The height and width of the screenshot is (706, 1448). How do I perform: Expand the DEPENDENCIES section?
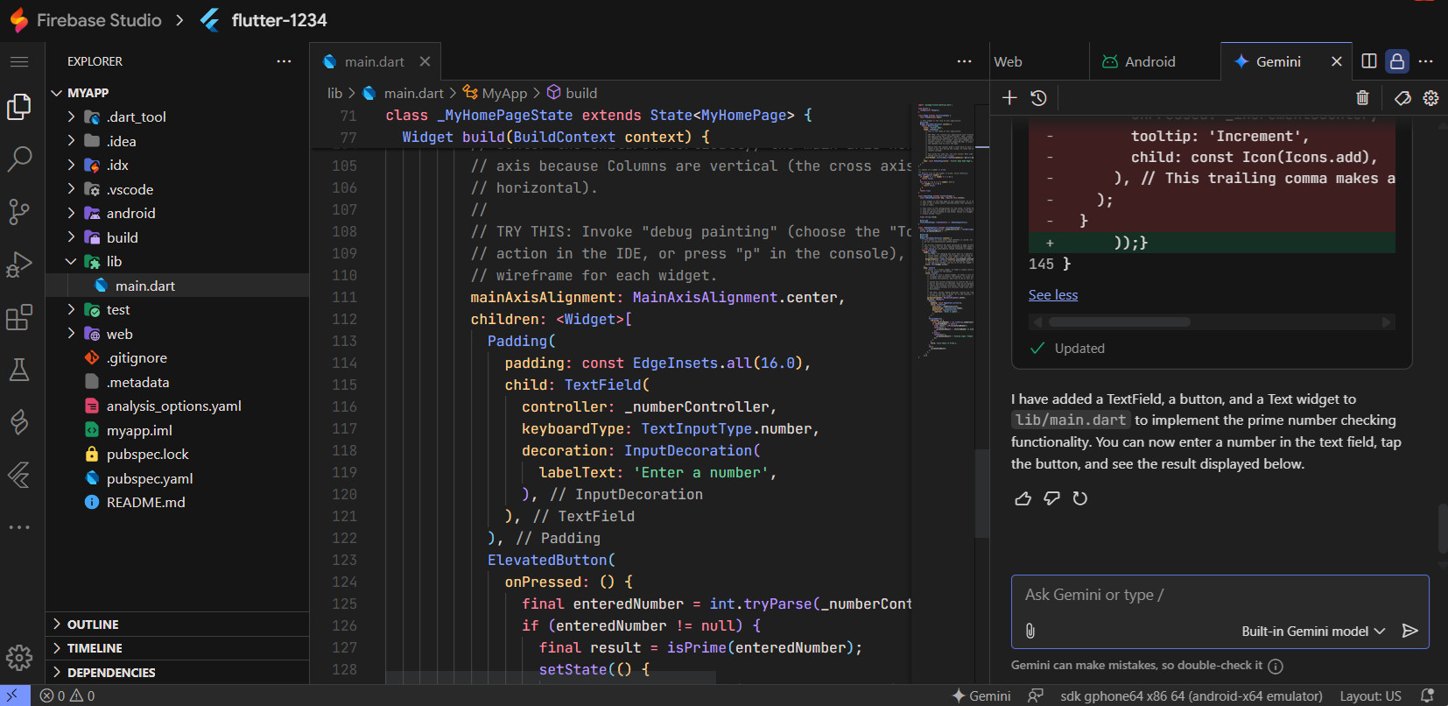(x=178, y=673)
